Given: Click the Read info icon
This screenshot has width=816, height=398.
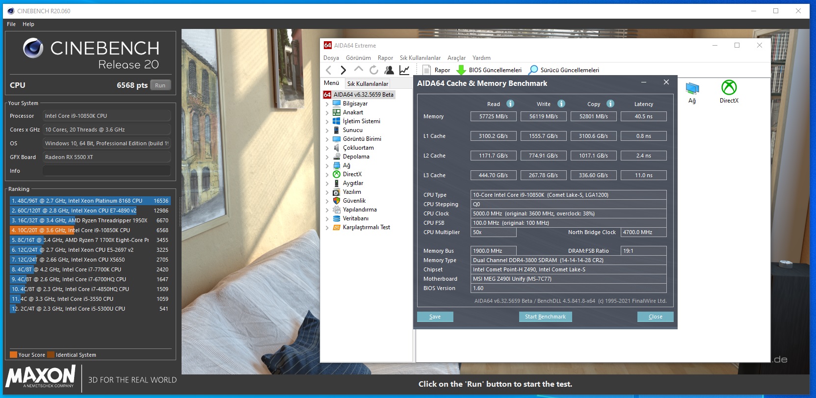Looking at the screenshot, I should 510,104.
